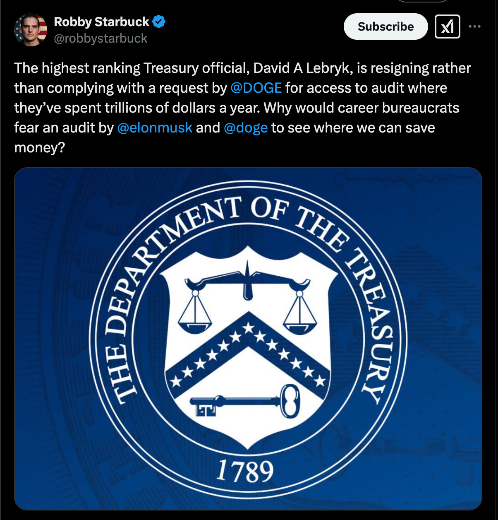
Task: Click the key icon inside the shield
Action: tap(245, 401)
